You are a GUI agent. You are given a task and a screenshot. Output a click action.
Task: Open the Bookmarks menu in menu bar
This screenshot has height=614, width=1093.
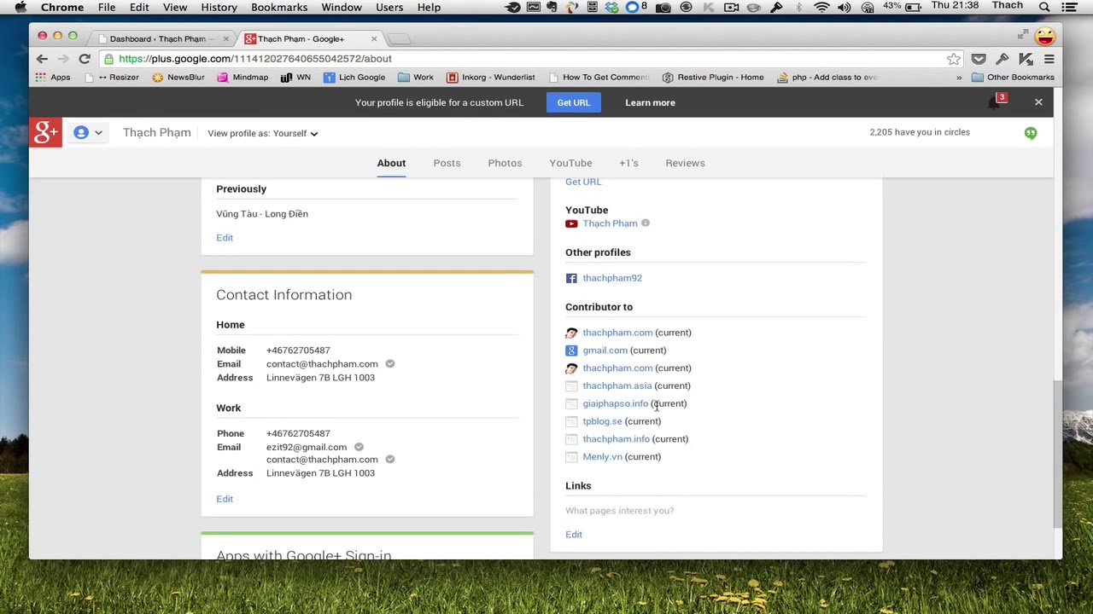point(279,7)
